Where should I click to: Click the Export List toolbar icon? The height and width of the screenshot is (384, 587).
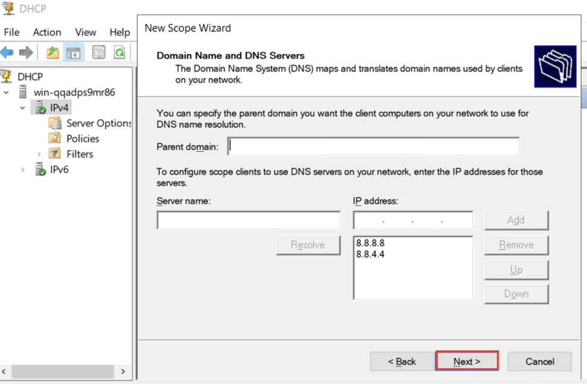pos(99,52)
